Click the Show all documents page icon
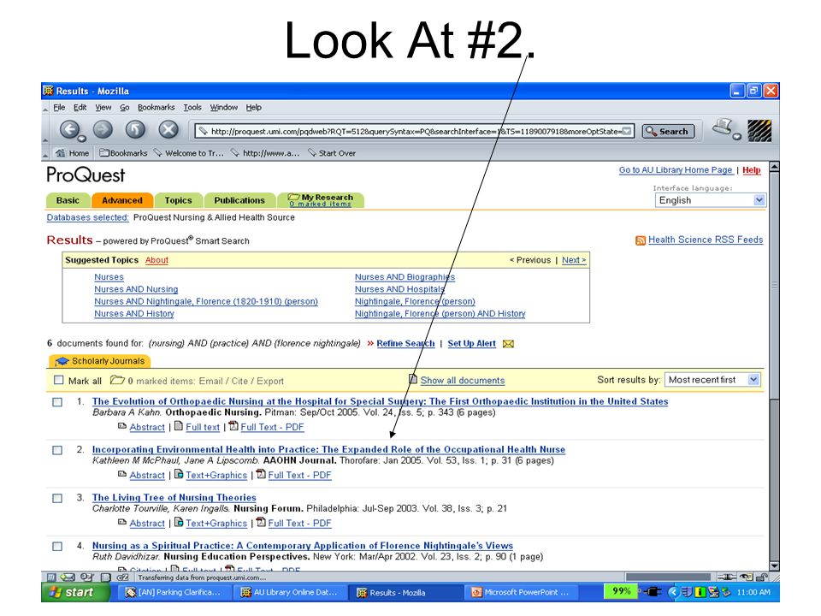This screenshot has height=616, width=821. 413,379
